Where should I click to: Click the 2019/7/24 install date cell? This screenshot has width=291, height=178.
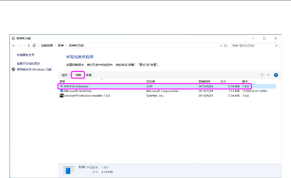coord(205,91)
